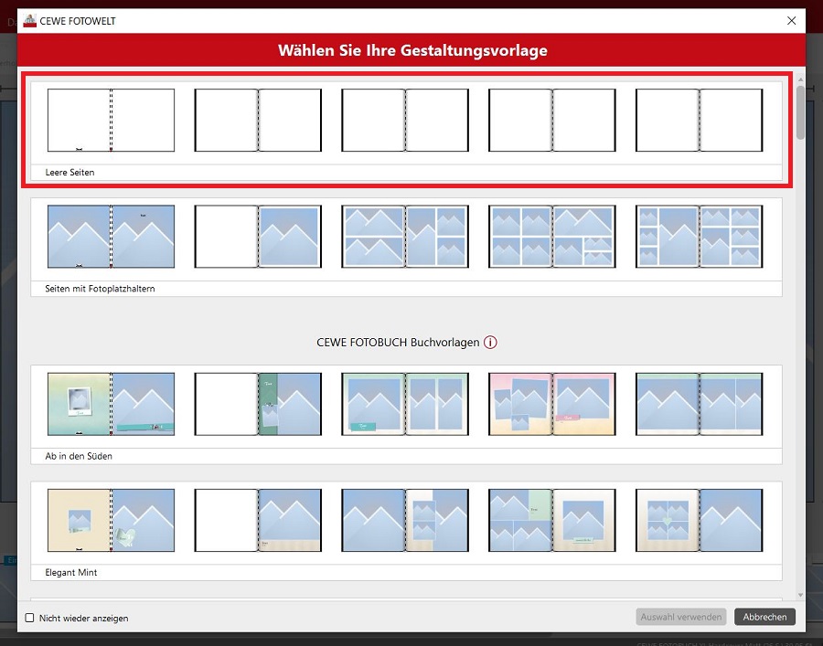Select Elegant Mint cover thumbnail
This screenshot has width=823, height=646.
pos(111,520)
